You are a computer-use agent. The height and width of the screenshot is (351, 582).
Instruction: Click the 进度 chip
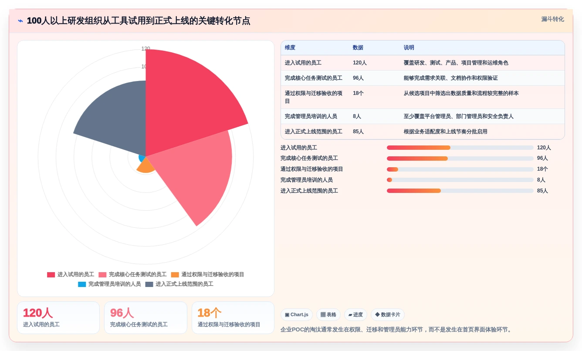pos(355,315)
